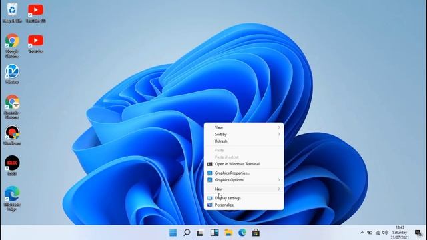
Task: Open the clock and date flyout
Action: pyautogui.click(x=400, y=233)
